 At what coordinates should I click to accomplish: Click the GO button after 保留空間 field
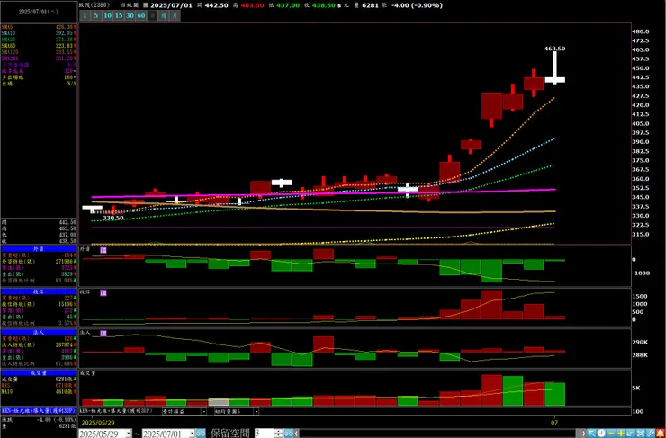289,434
